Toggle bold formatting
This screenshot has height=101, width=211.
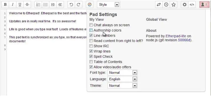[x=5, y=4]
